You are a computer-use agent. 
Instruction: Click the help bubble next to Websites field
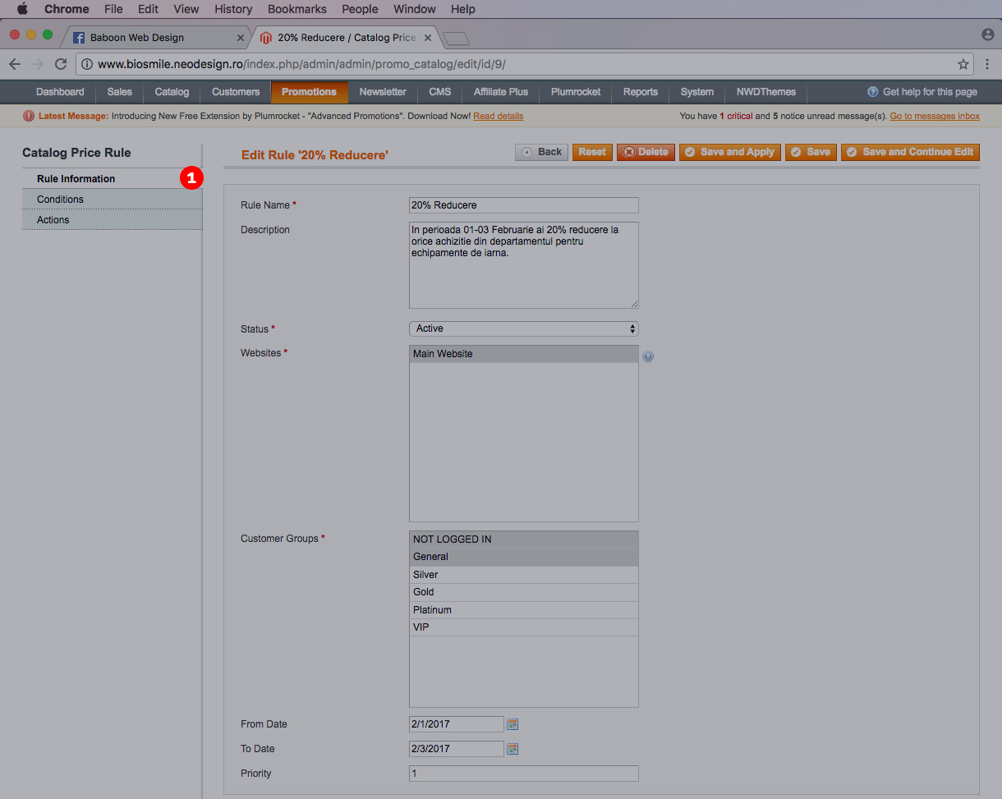coord(648,356)
